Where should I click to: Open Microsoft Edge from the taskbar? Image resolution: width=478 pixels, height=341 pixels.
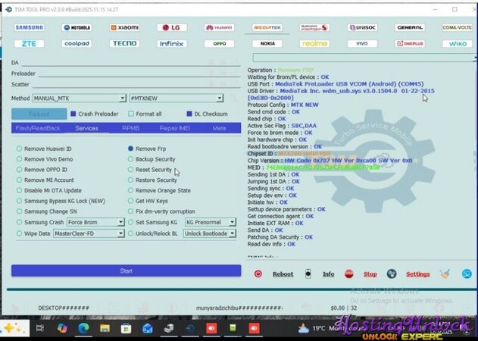(83, 328)
